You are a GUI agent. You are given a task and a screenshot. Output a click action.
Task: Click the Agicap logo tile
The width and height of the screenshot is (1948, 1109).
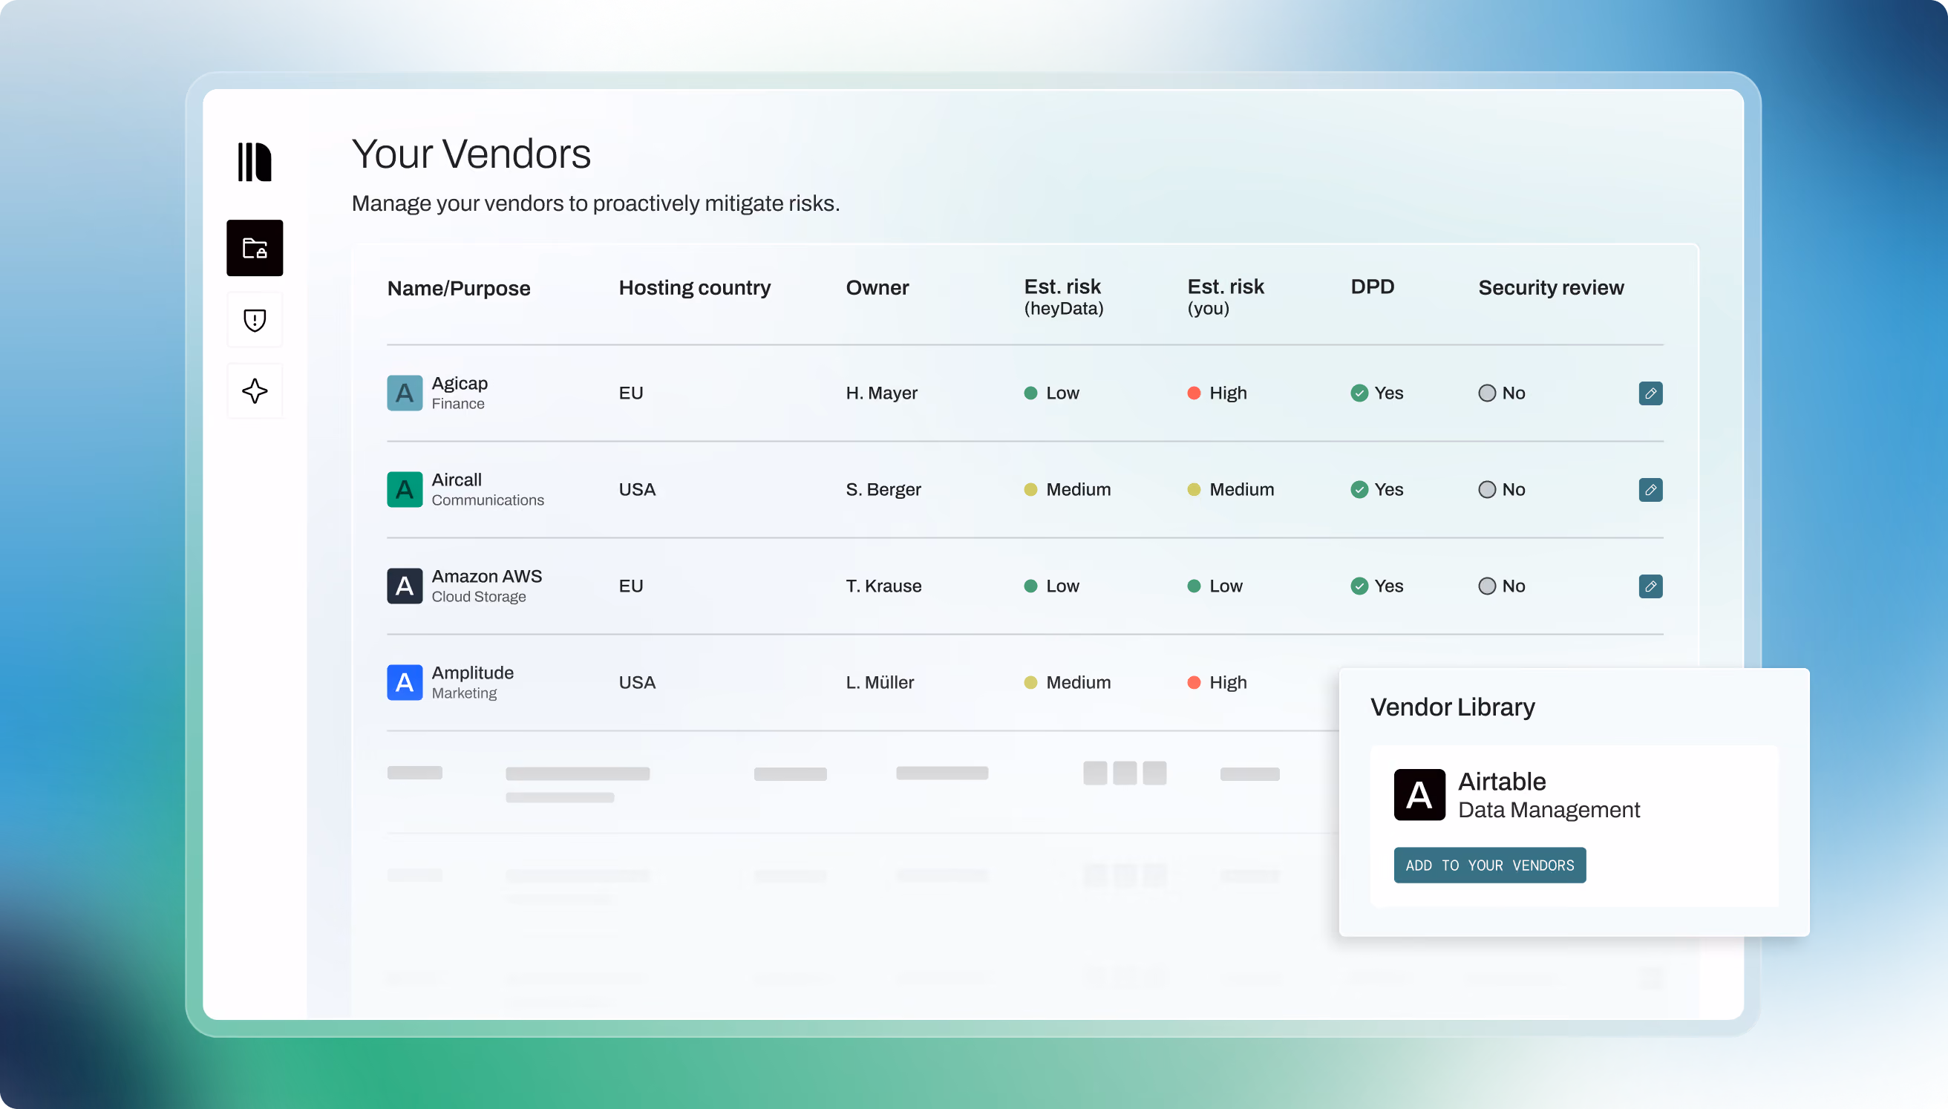pos(405,393)
